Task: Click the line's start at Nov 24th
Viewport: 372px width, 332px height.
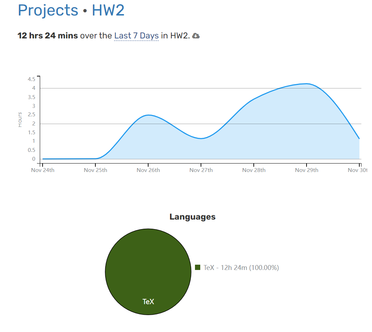Action: click(x=43, y=159)
